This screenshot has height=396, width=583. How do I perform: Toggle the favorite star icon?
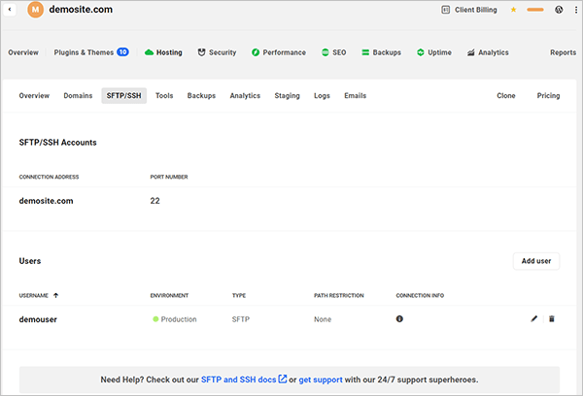(513, 10)
